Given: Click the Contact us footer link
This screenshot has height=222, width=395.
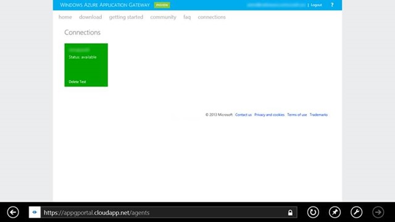Looking at the screenshot, I should tap(243, 115).
